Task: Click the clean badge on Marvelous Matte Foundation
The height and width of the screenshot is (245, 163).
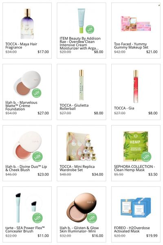Action: pos(37,93)
